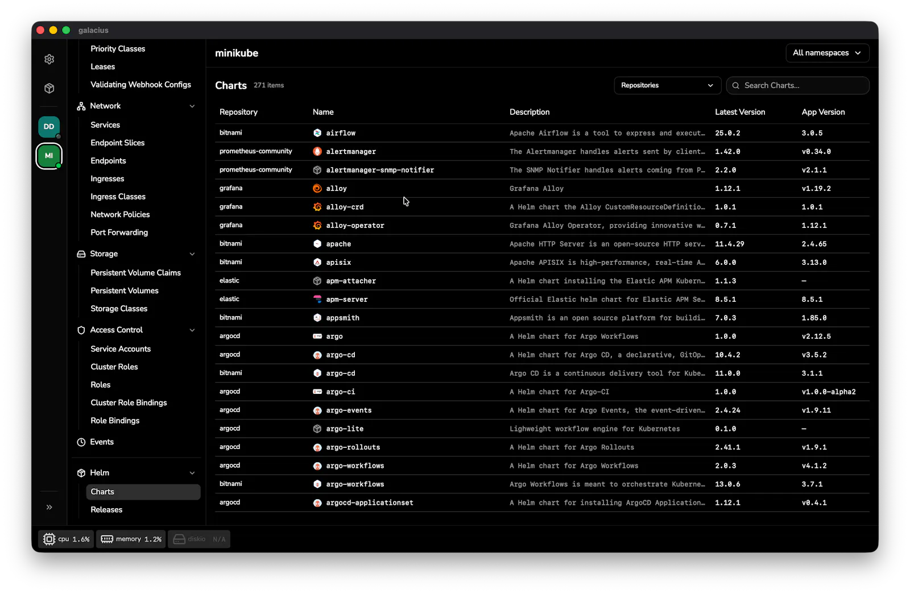Image resolution: width=910 pixels, height=594 pixels.
Task: Collapse the Storage section
Action: [192, 254]
